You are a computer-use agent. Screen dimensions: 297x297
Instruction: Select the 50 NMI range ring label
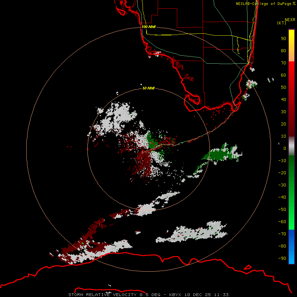point(148,88)
